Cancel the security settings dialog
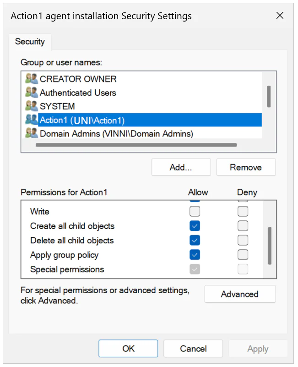298x367 pixels. pyautogui.click(x=193, y=348)
